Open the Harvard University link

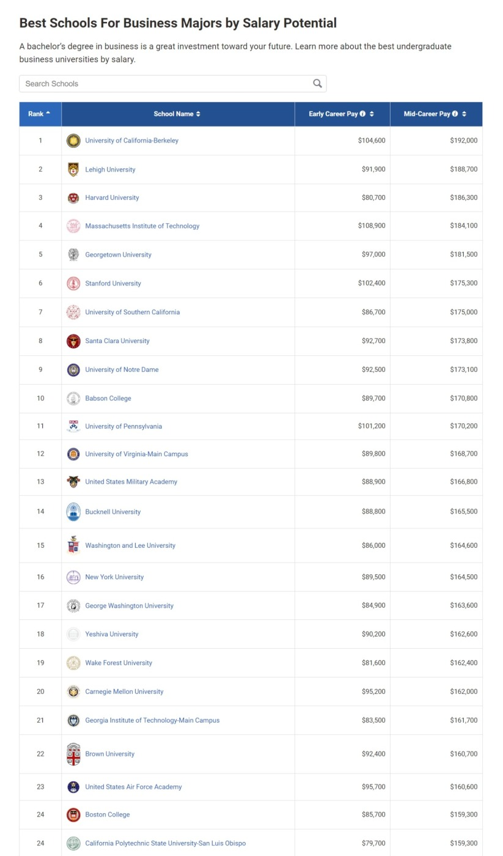coord(112,197)
